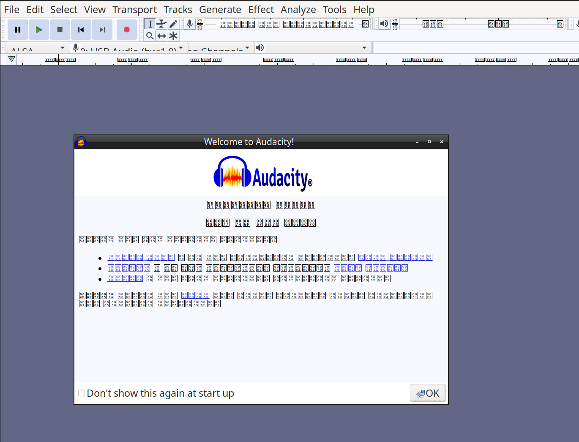Click the recording level meter to start monitoring
The image size is (579, 442).
pyautogui.click(x=287, y=24)
